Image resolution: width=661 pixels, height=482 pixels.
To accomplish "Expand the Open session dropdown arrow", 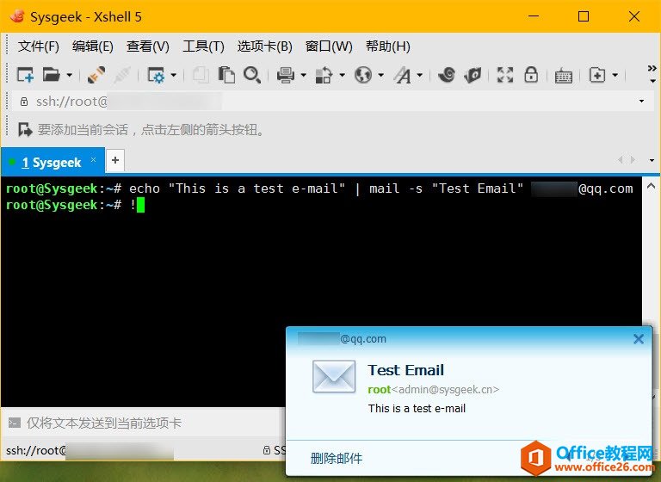I will click(x=70, y=76).
